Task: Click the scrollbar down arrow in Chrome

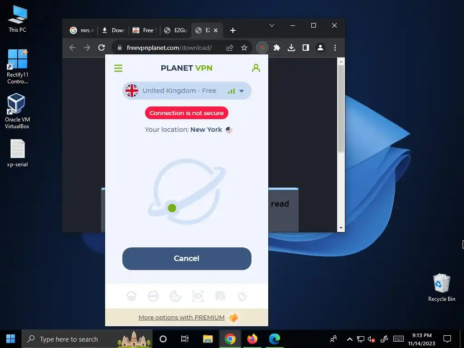Action: 341,228
